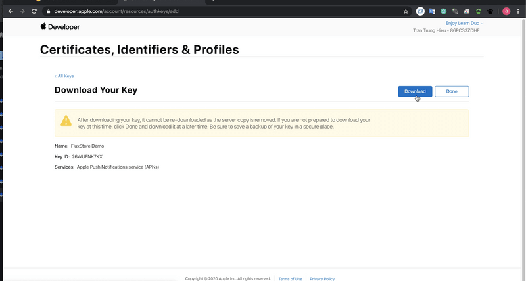The width and height of the screenshot is (526, 281).
Task: Open the Chrome three-dot menu
Action: [x=518, y=11]
